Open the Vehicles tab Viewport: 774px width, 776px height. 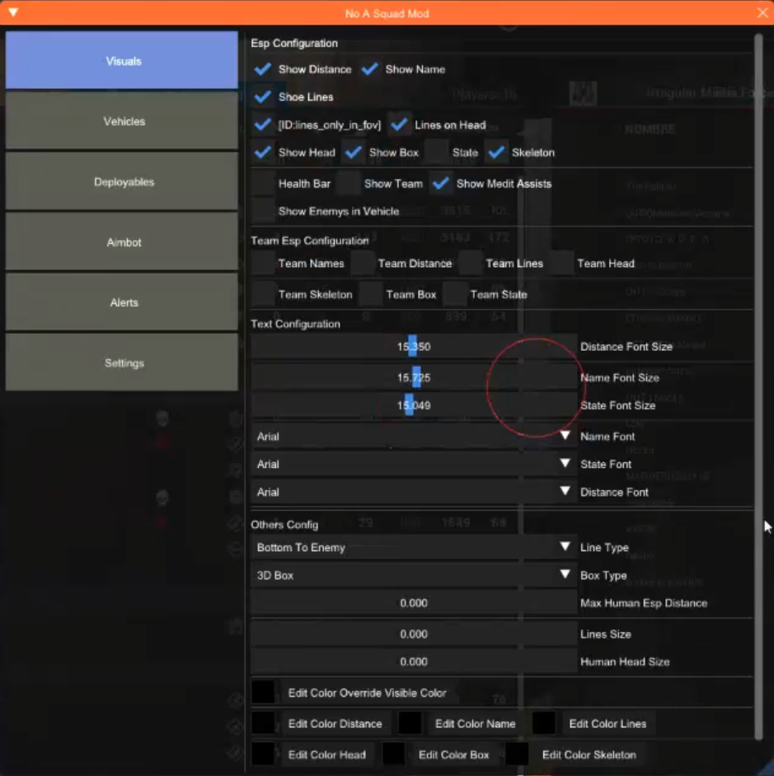pyautogui.click(x=122, y=121)
